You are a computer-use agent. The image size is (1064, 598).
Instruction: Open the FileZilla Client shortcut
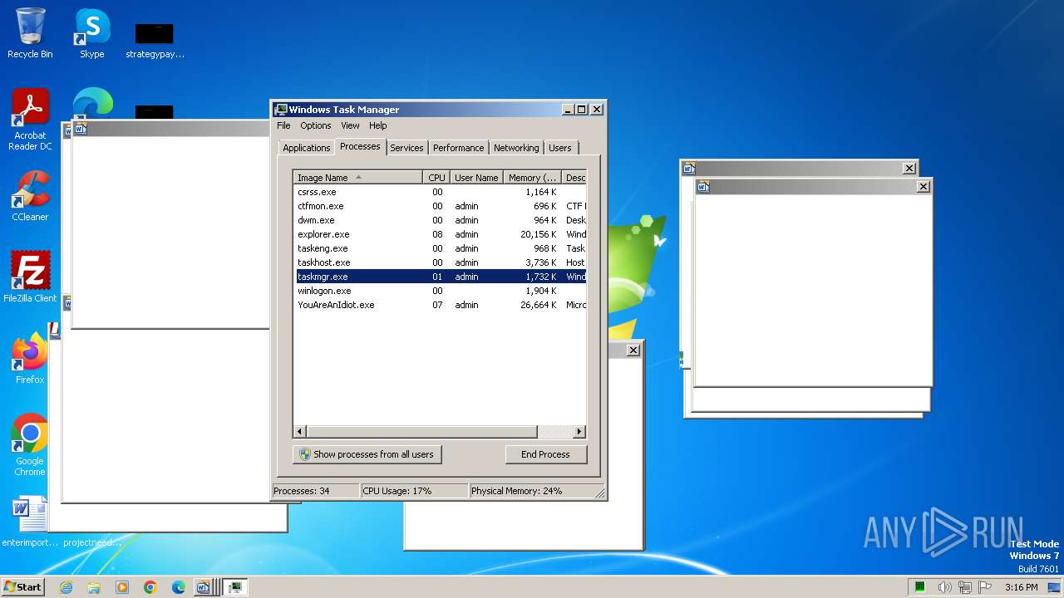click(x=30, y=277)
